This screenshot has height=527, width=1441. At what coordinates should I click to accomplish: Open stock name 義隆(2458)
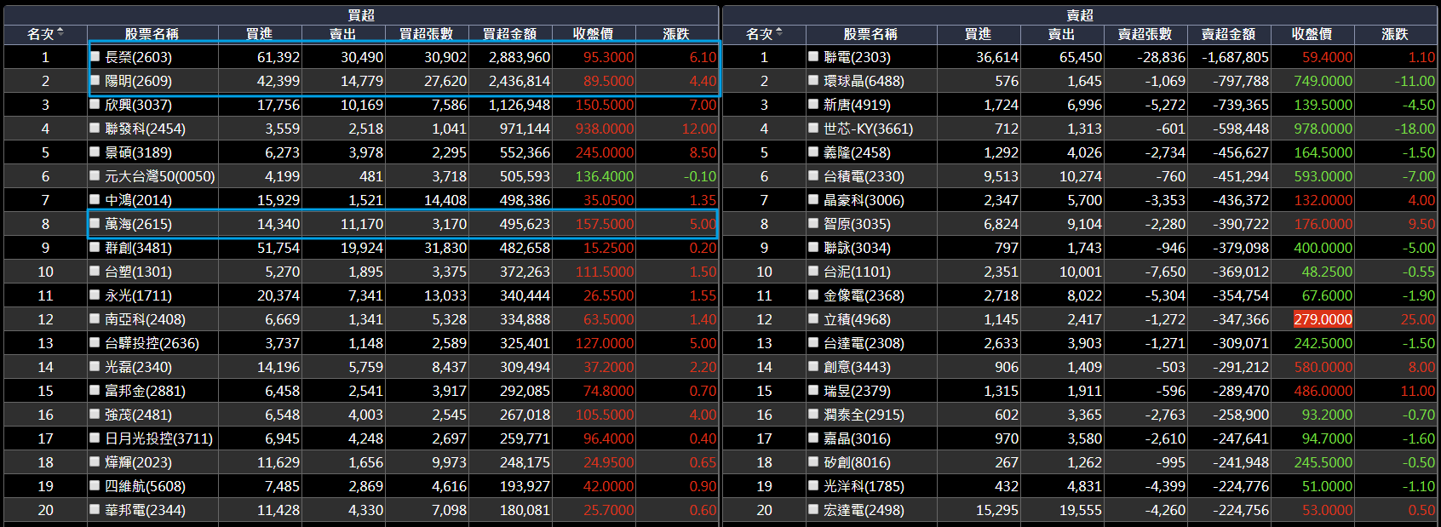click(857, 152)
